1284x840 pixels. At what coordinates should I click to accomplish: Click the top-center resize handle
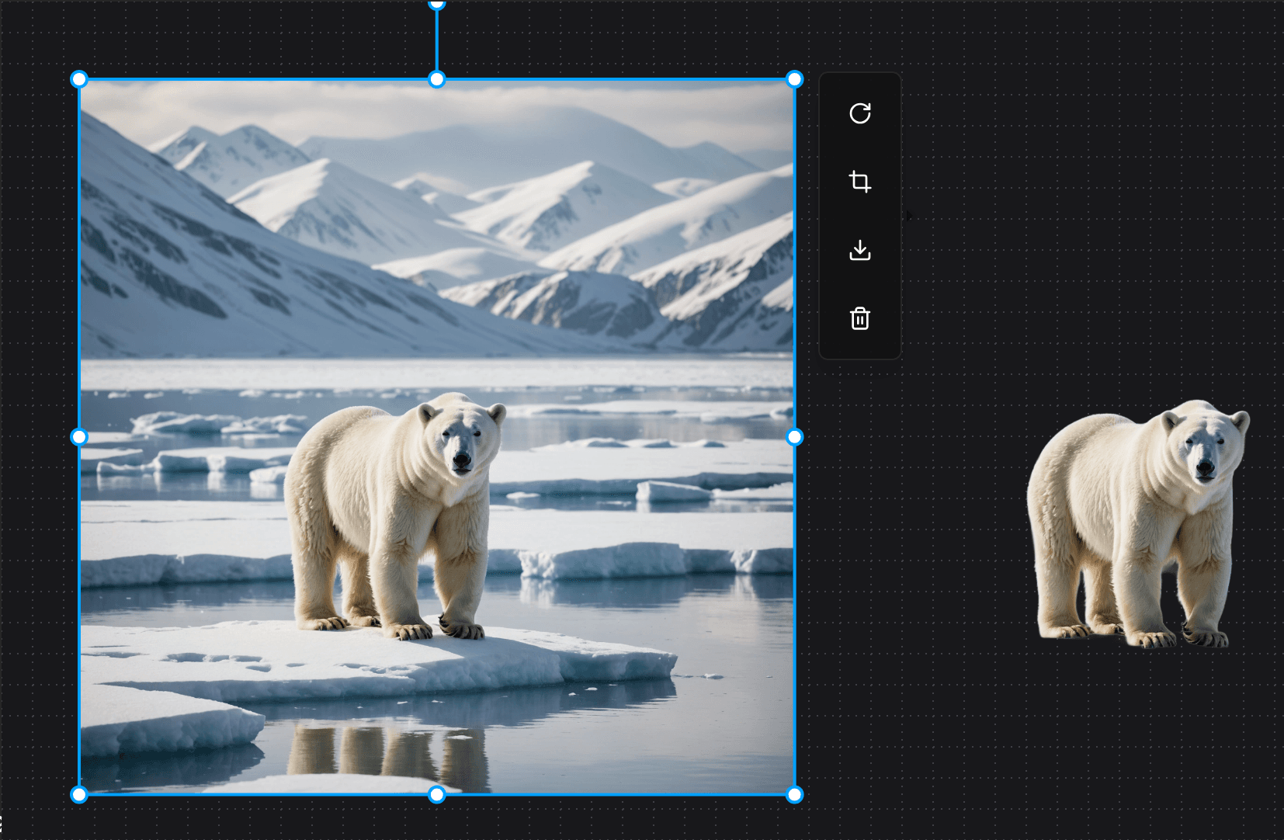[x=436, y=78]
